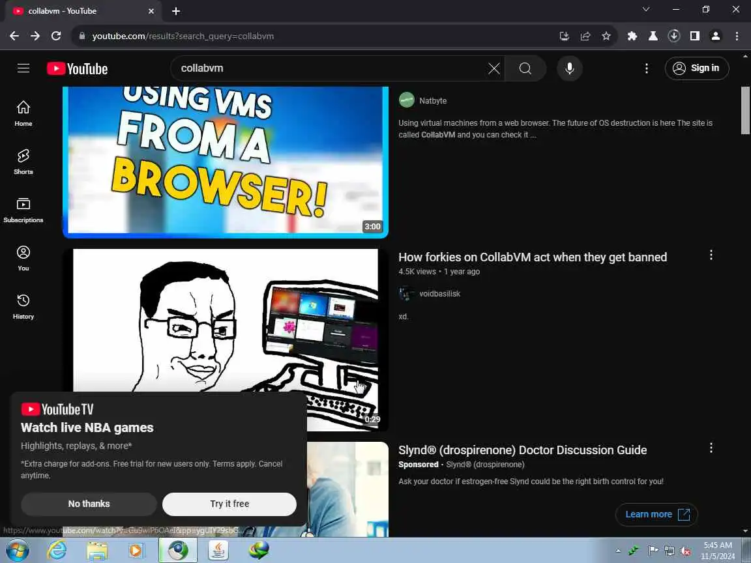Launch Internet Explorer from taskbar

(x=57, y=551)
